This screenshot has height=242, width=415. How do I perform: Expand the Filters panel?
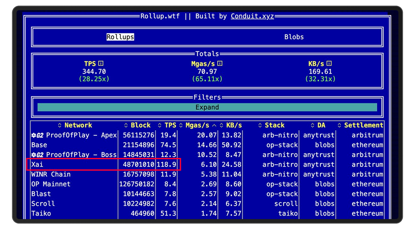click(x=207, y=107)
